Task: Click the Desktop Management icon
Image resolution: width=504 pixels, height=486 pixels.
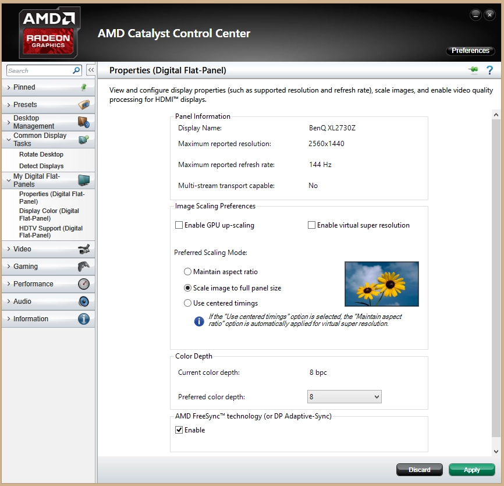Action: [x=84, y=122]
